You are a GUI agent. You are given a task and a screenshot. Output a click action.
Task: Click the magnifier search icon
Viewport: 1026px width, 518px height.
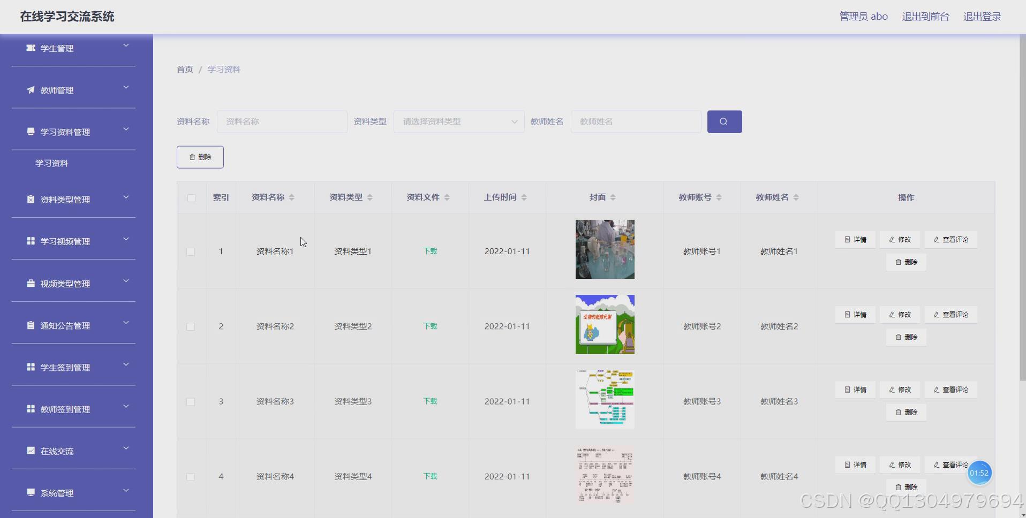point(724,121)
